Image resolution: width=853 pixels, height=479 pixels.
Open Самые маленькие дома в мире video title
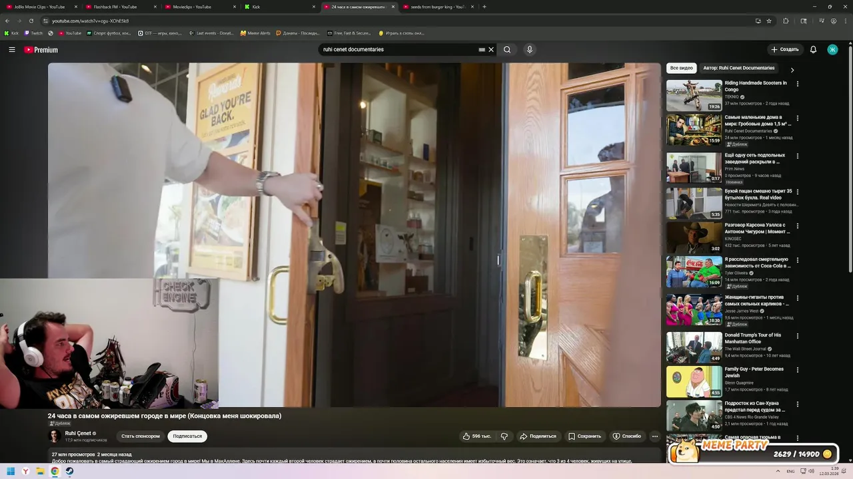(758, 120)
